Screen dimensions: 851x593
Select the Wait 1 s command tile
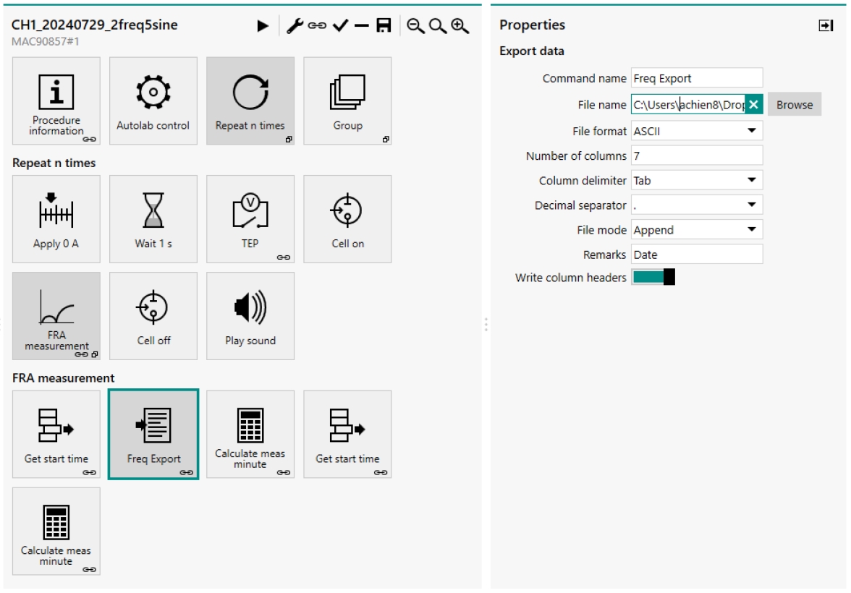pos(153,219)
